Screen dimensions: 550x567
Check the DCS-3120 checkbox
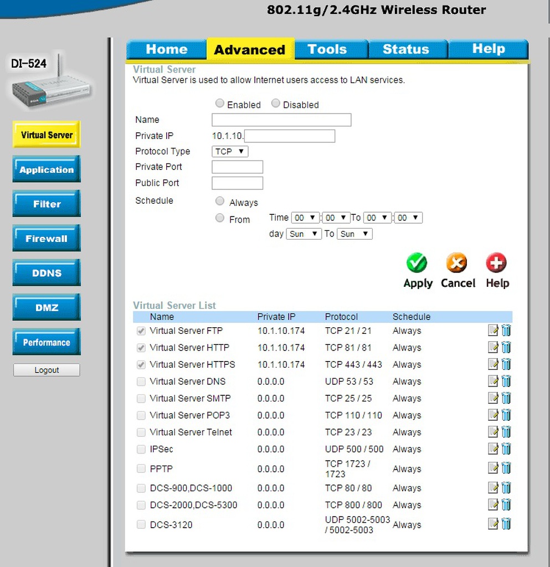click(141, 524)
